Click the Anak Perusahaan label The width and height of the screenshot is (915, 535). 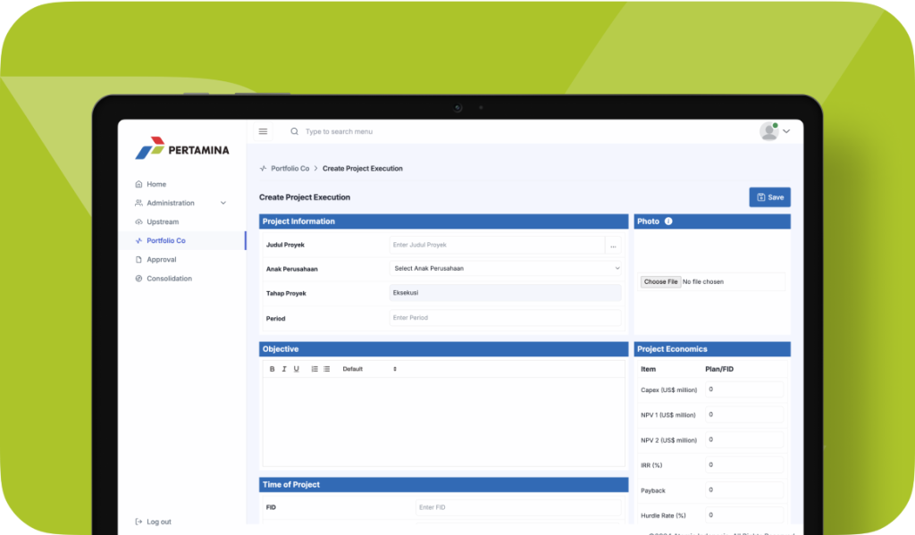pyautogui.click(x=292, y=269)
